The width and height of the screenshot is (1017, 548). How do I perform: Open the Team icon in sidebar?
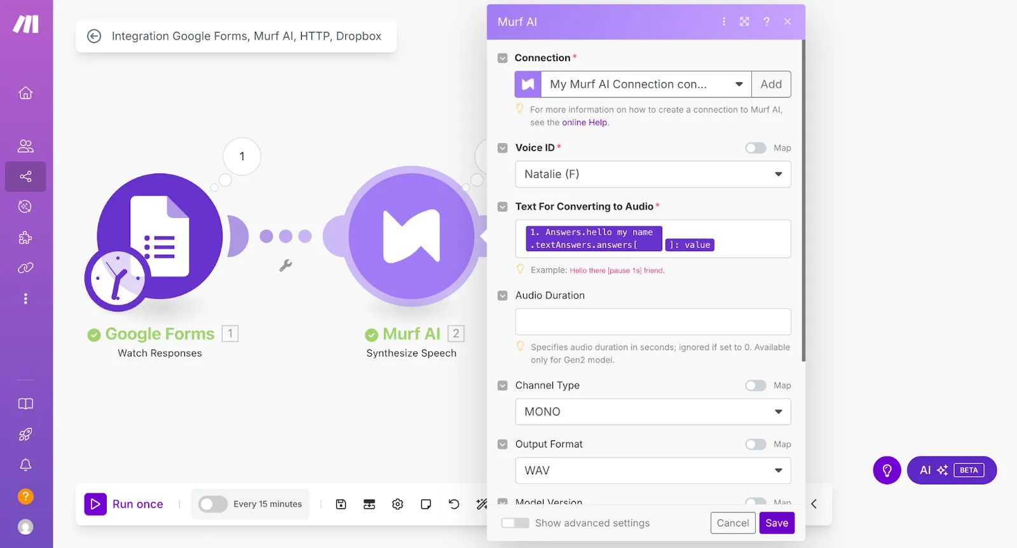point(25,146)
